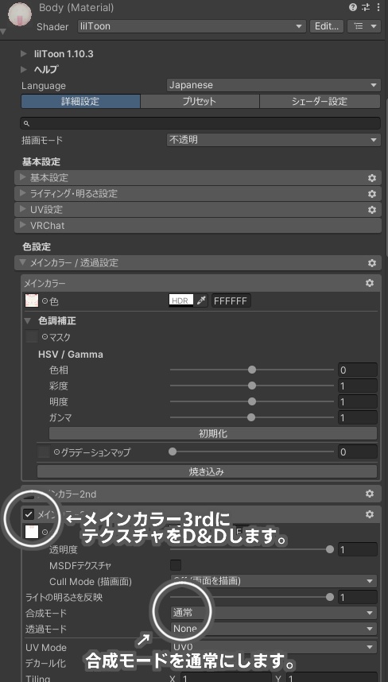Open gear menu for UV設定
Viewport: 388px width, 682px height.
point(372,209)
